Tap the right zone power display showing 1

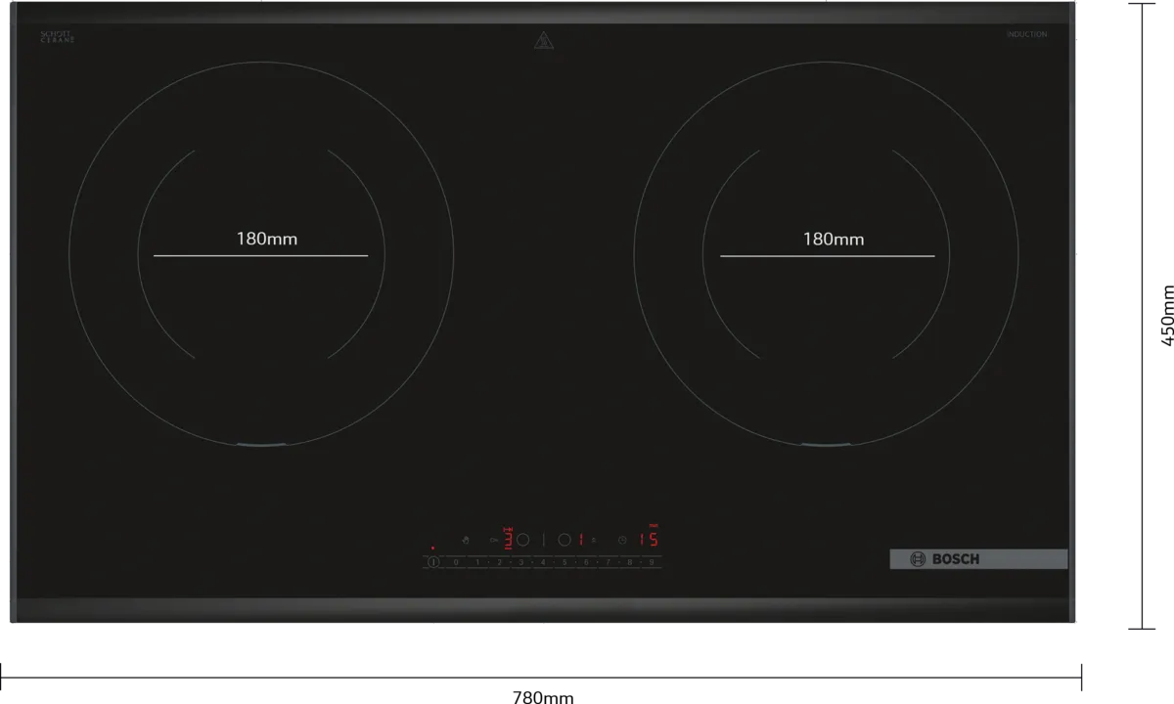581,540
